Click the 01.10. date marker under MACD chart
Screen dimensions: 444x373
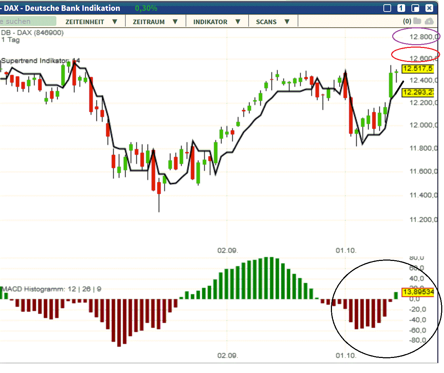click(x=346, y=355)
